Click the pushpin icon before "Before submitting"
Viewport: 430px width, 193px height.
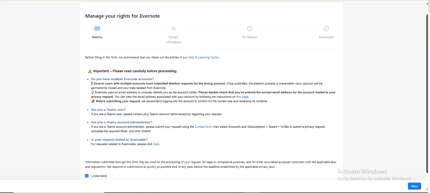(93, 101)
